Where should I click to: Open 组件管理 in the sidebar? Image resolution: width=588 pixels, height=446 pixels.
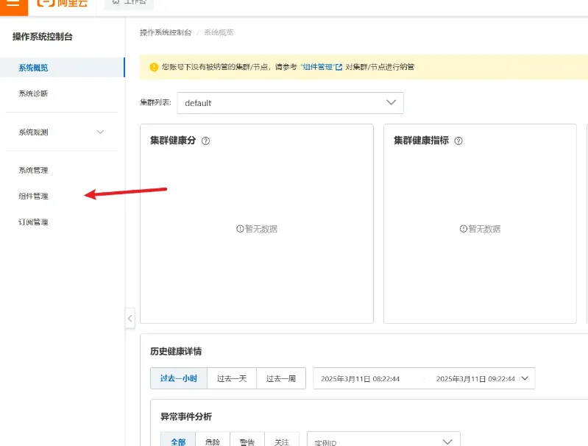click(x=33, y=197)
